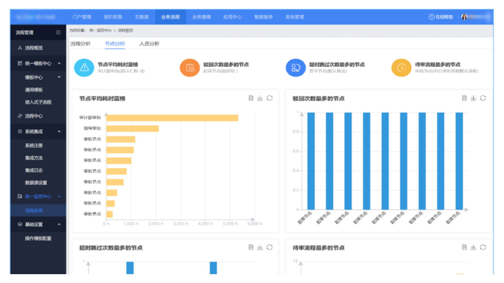The height and width of the screenshot is (283, 504).
Task: Click the 在线帮助 link text
Action: pyautogui.click(x=444, y=17)
